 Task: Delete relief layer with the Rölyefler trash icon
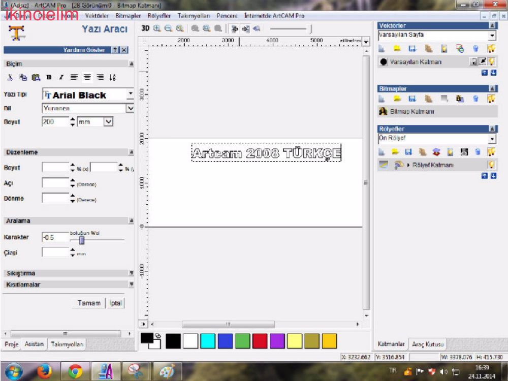tap(478, 152)
